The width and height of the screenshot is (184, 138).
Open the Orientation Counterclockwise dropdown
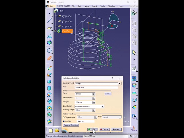pyautogui.click(x=103, y=107)
